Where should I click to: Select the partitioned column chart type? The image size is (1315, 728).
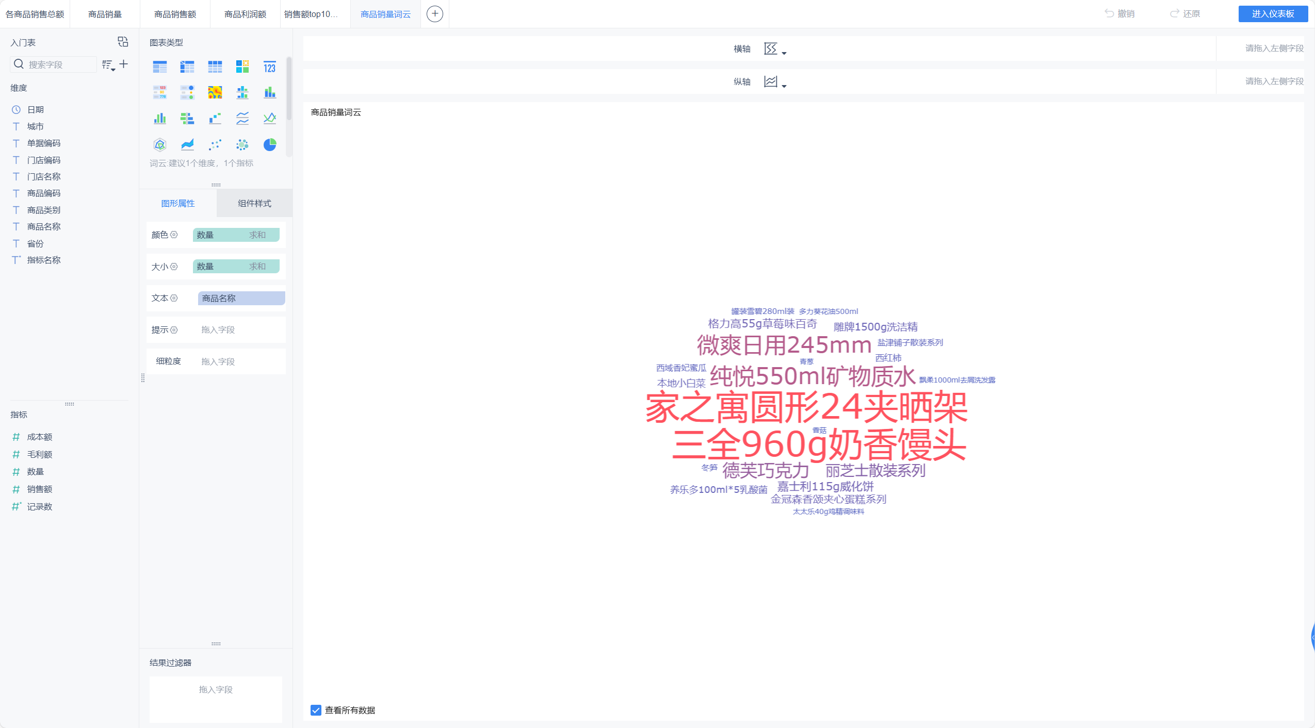[x=242, y=92]
